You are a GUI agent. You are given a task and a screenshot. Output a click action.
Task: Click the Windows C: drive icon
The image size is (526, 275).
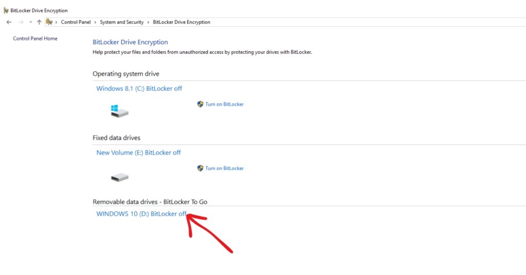coord(119,111)
